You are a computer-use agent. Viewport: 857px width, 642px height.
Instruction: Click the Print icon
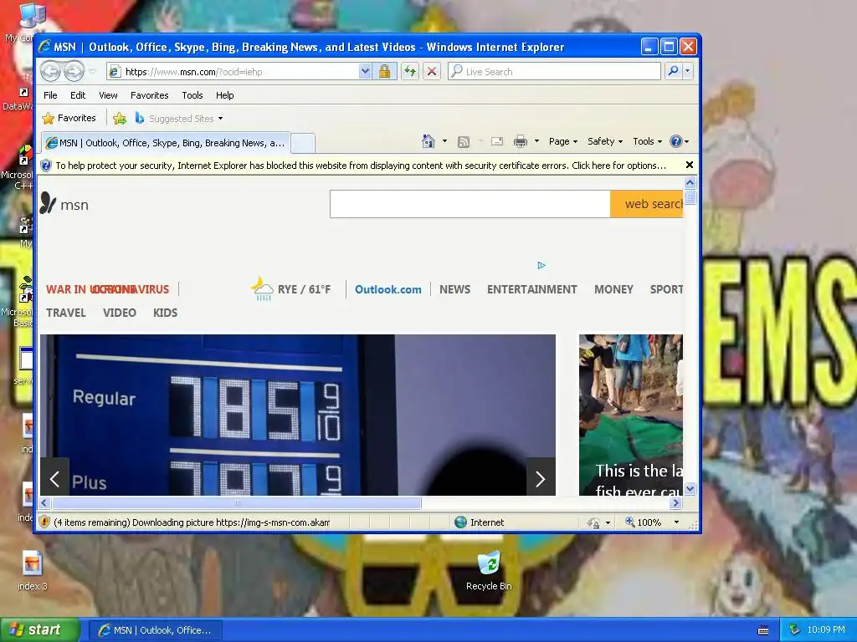pyautogui.click(x=521, y=141)
